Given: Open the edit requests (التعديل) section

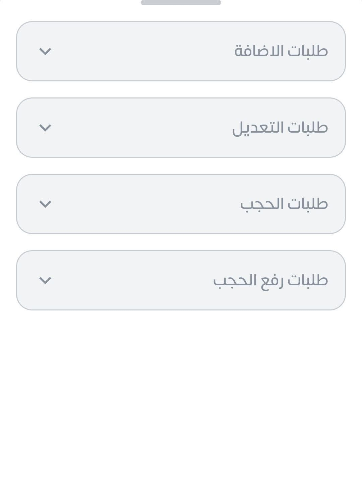Looking at the screenshot, I should [181, 128].
